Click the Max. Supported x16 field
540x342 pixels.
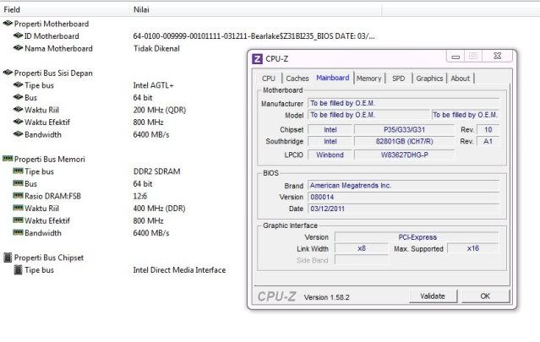coord(473,248)
